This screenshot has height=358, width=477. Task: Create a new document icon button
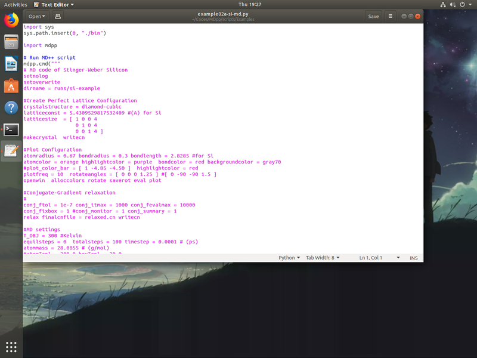[x=58, y=17]
